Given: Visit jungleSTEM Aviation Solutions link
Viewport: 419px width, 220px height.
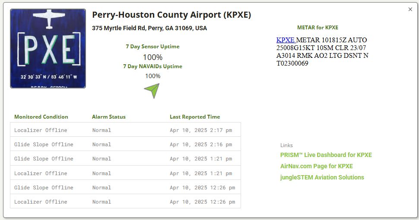Looking at the screenshot, I should point(322,177).
